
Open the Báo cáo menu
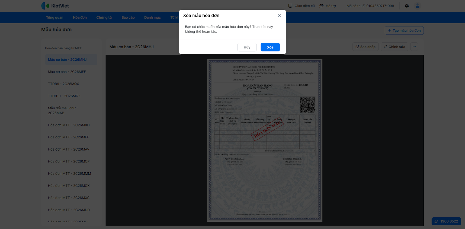(128, 17)
